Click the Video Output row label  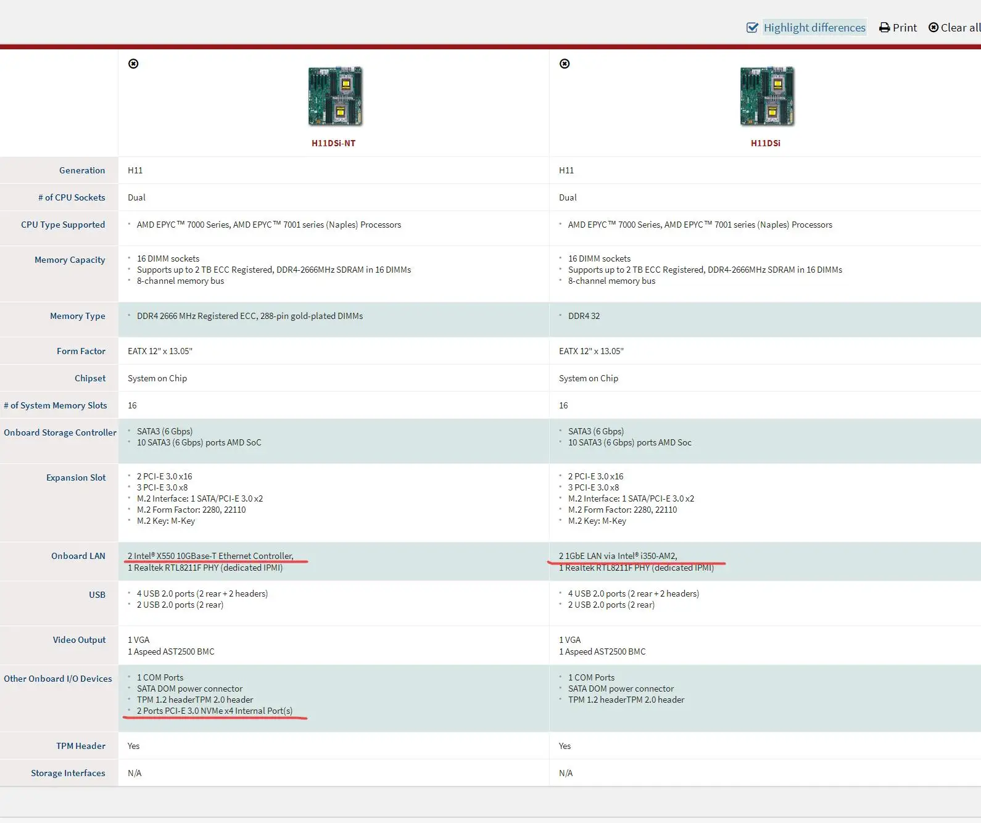pyautogui.click(x=79, y=640)
